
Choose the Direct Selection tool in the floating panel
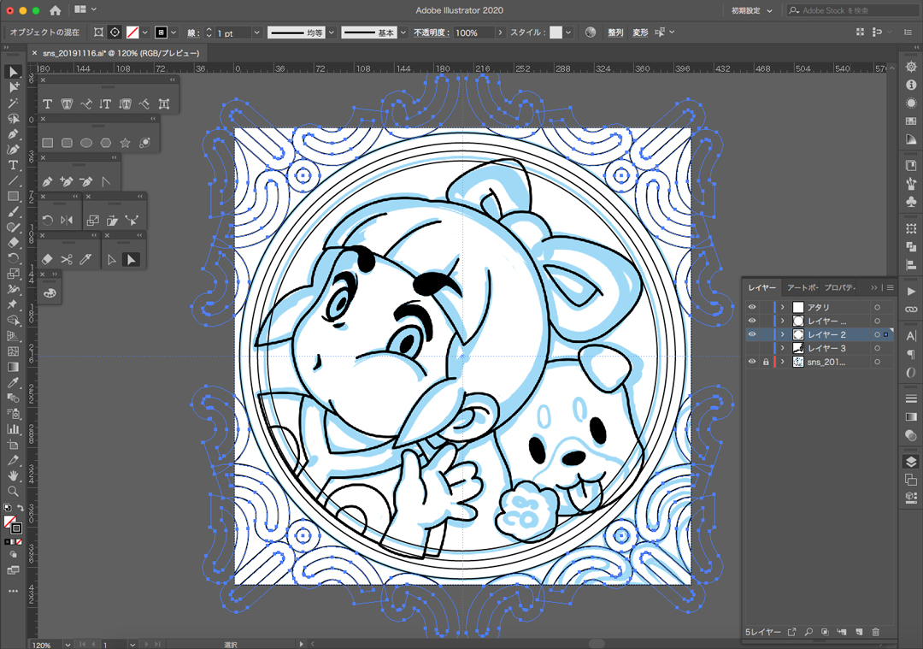pyautogui.click(x=112, y=259)
